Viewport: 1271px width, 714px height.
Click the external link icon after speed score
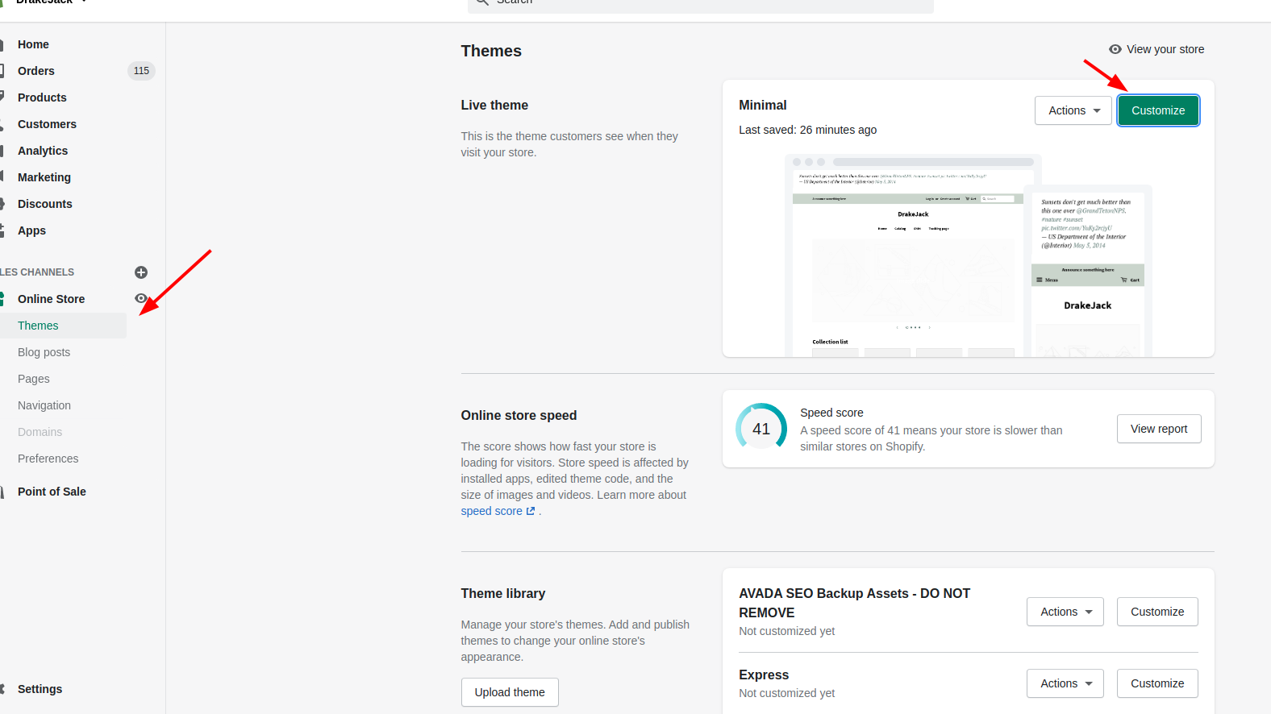(531, 511)
